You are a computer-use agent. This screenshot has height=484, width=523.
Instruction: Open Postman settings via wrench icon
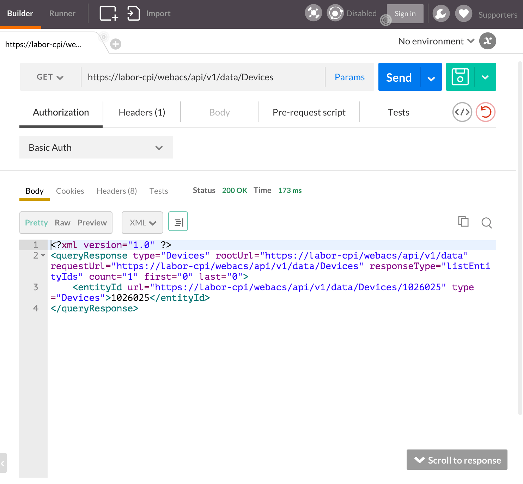(441, 13)
